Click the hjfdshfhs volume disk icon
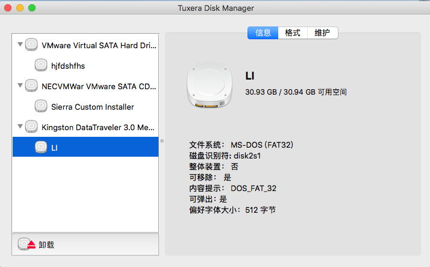430x267 pixels. click(x=41, y=65)
